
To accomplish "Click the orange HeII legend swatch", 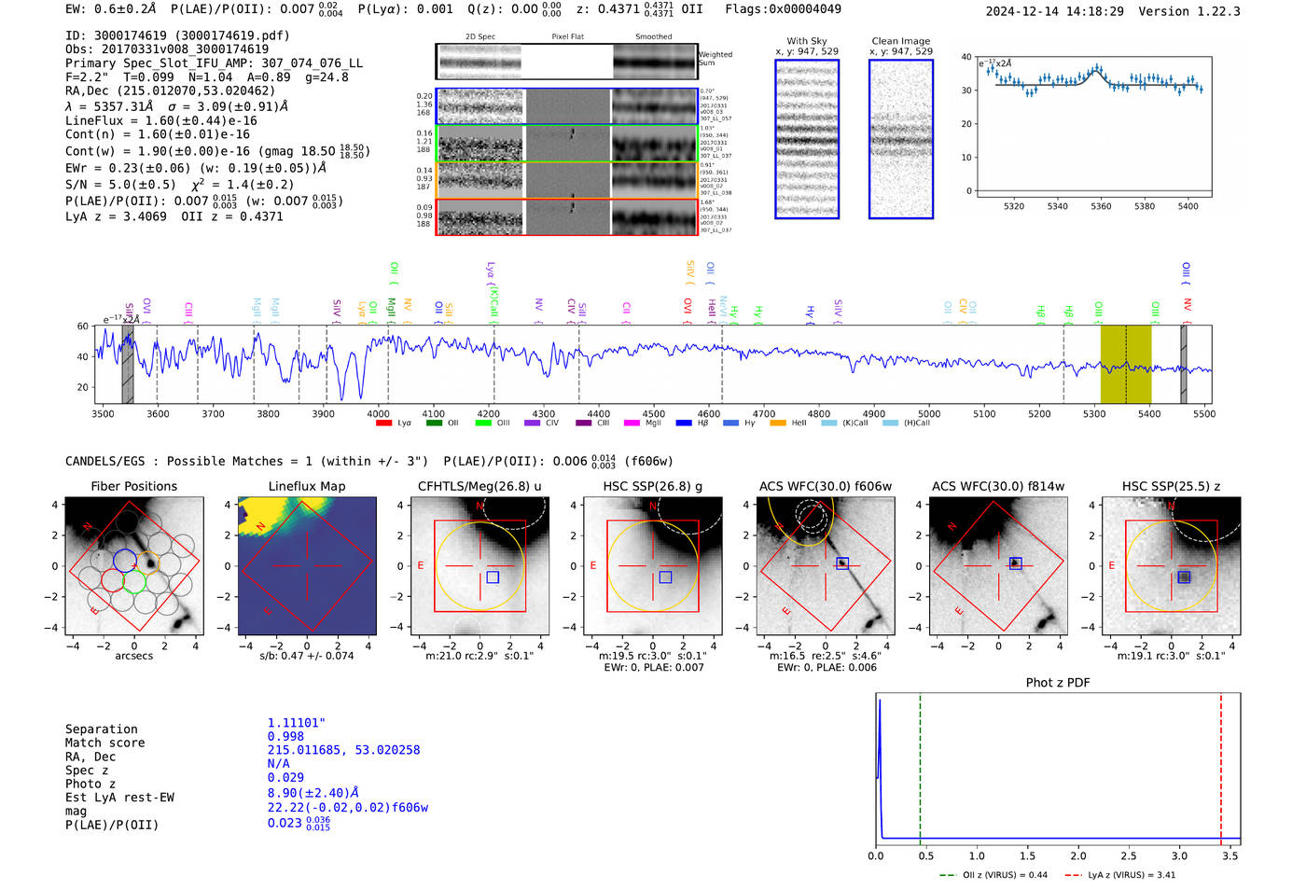I will tap(778, 424).
